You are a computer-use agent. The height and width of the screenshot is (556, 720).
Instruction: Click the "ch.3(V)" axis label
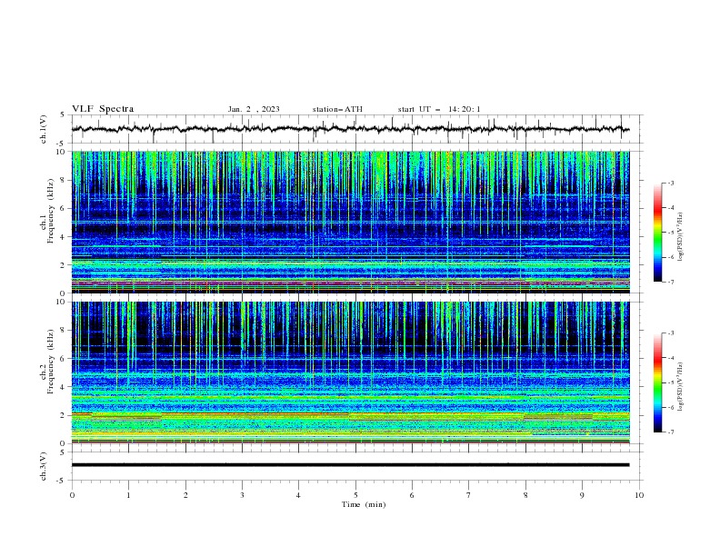point(44,466)
